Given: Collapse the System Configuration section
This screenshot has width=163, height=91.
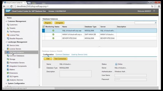Looking at the screenshot, I should point(6,83).
